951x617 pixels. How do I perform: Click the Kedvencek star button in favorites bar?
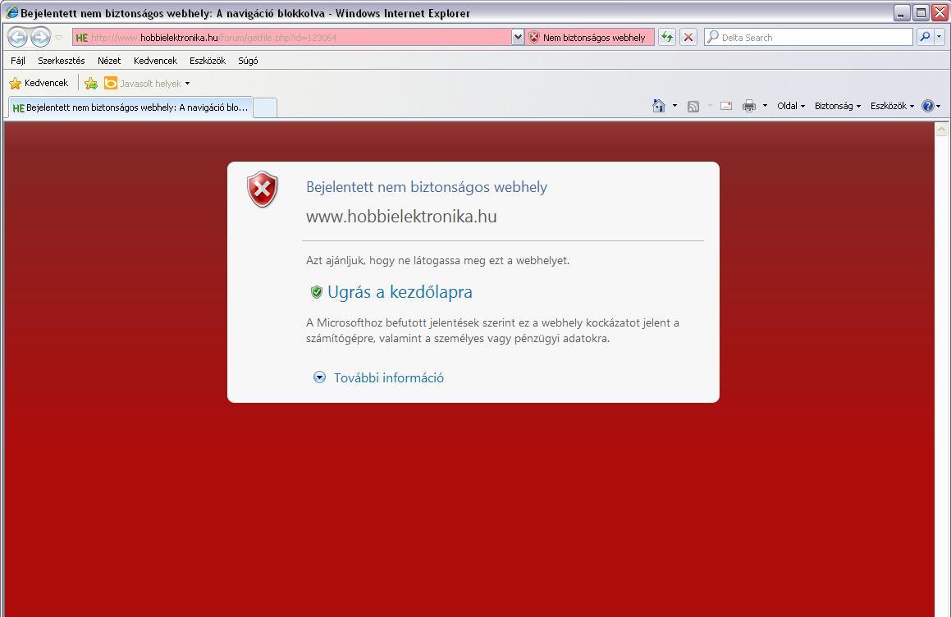coord(39,83)
